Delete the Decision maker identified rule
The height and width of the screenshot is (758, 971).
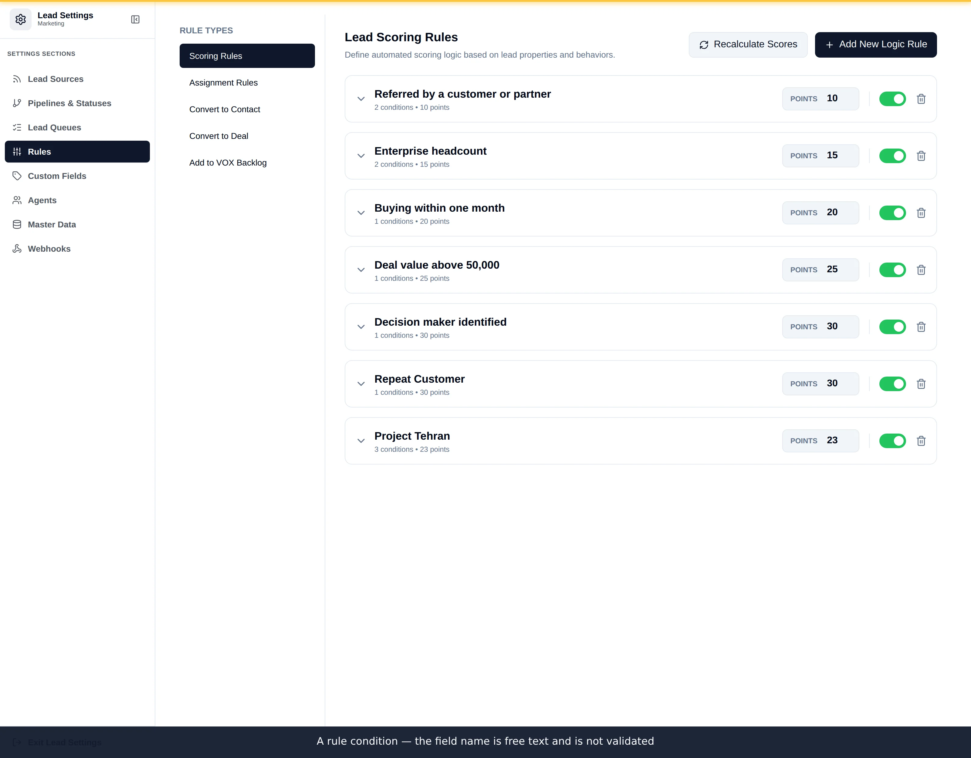921,327
